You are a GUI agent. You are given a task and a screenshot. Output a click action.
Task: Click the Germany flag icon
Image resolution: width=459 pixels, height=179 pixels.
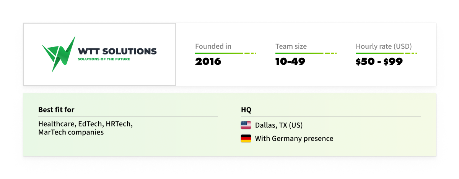(246, 139)
